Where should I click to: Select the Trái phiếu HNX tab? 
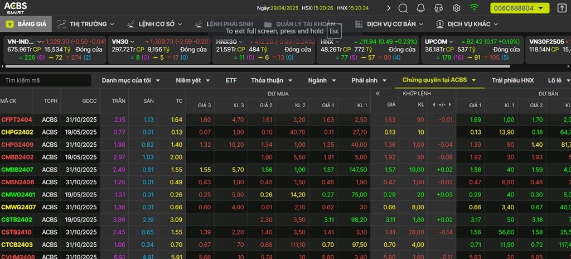click(x=512, y=80)
